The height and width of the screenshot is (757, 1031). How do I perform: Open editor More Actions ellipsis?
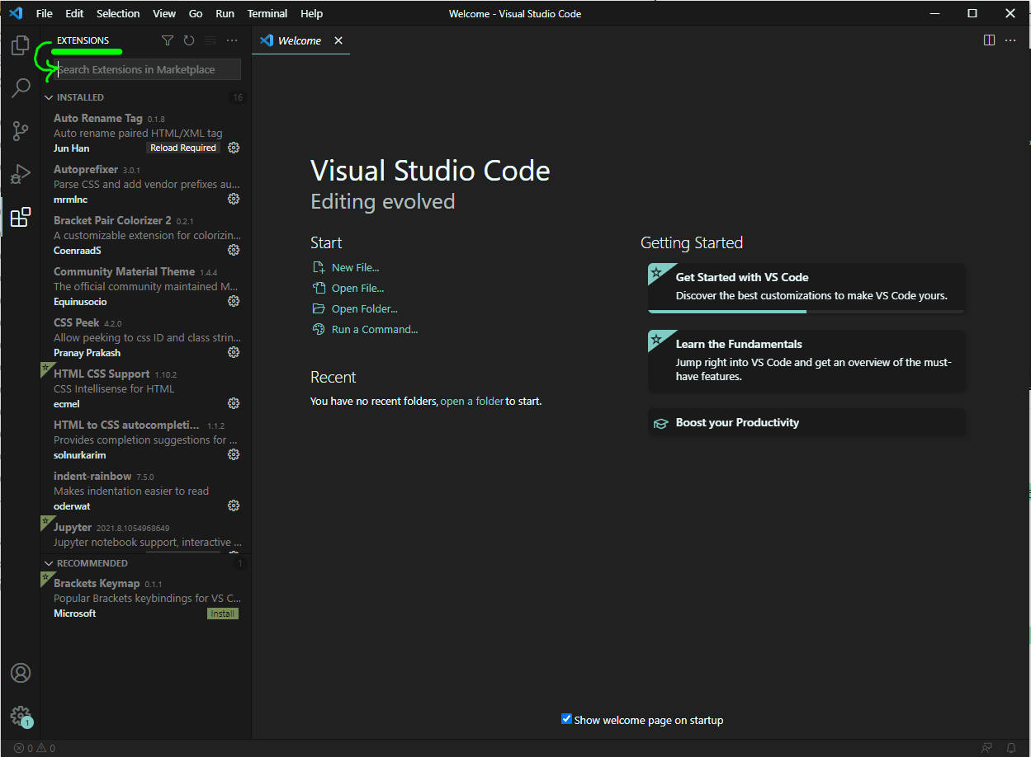click(x=1010, y=40)
